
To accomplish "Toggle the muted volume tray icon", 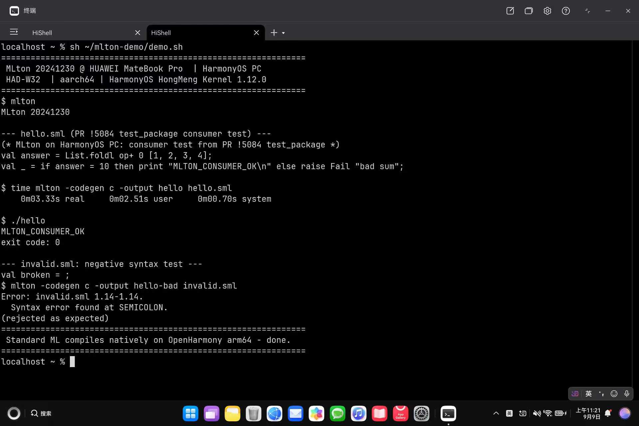I will tap(536, 413).
